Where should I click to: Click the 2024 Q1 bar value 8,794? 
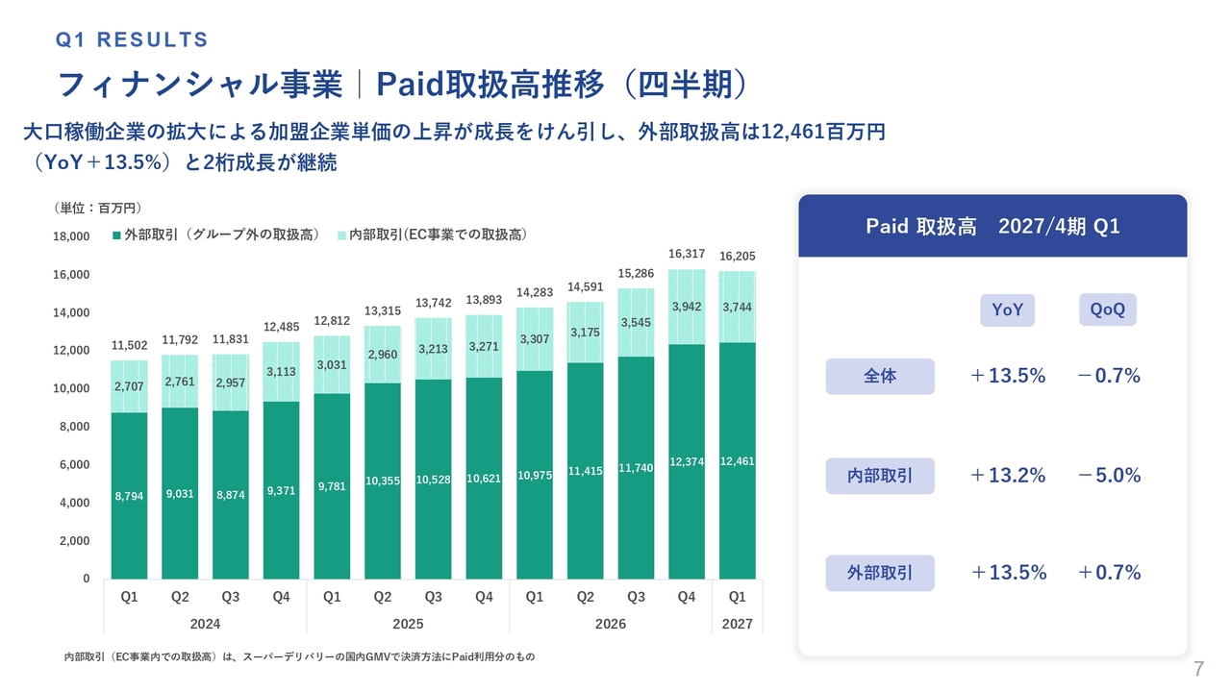(x=129, y=497)
